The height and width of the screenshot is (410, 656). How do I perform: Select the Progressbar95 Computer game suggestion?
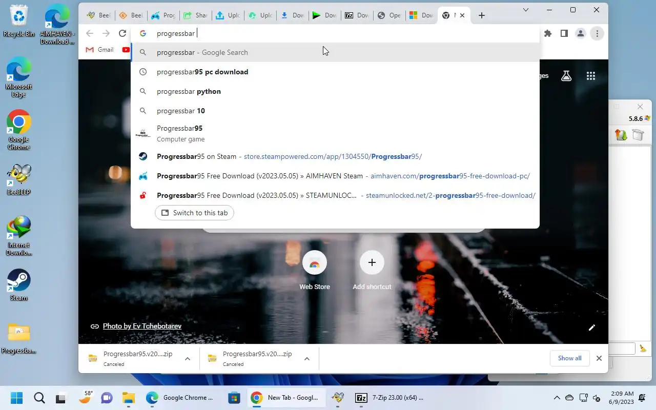tap(335, 133)
